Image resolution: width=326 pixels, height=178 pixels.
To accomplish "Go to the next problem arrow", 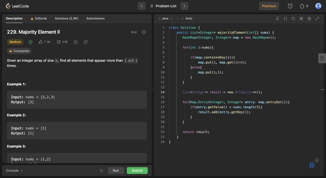I will pyautogui.click(x=184, y=6).
